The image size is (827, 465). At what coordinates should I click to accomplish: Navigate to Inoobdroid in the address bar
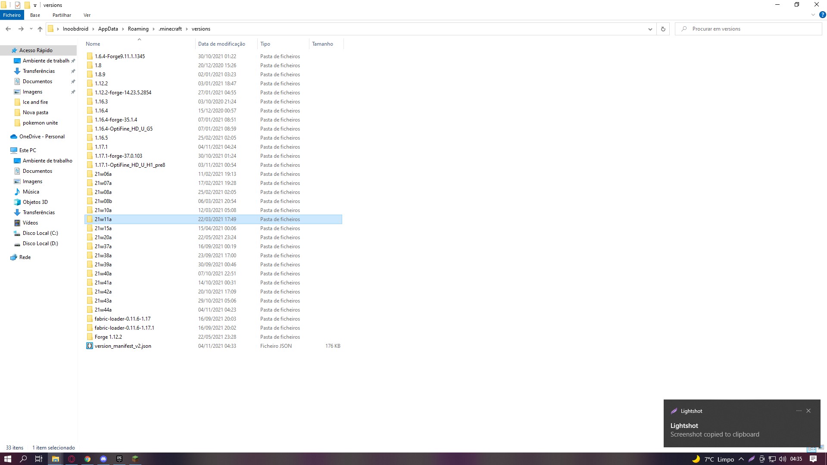tap(75, 29)
